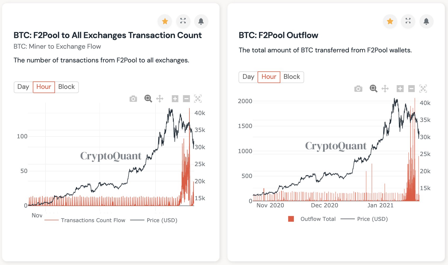Switch to Day view on the Transaction Count chart
Viewport: 448px width, 265px height.
pyautogui.click(x=23, y=87)
